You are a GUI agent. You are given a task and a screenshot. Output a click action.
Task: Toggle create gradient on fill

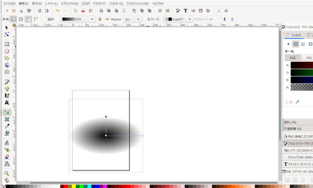tap(28, 19)
